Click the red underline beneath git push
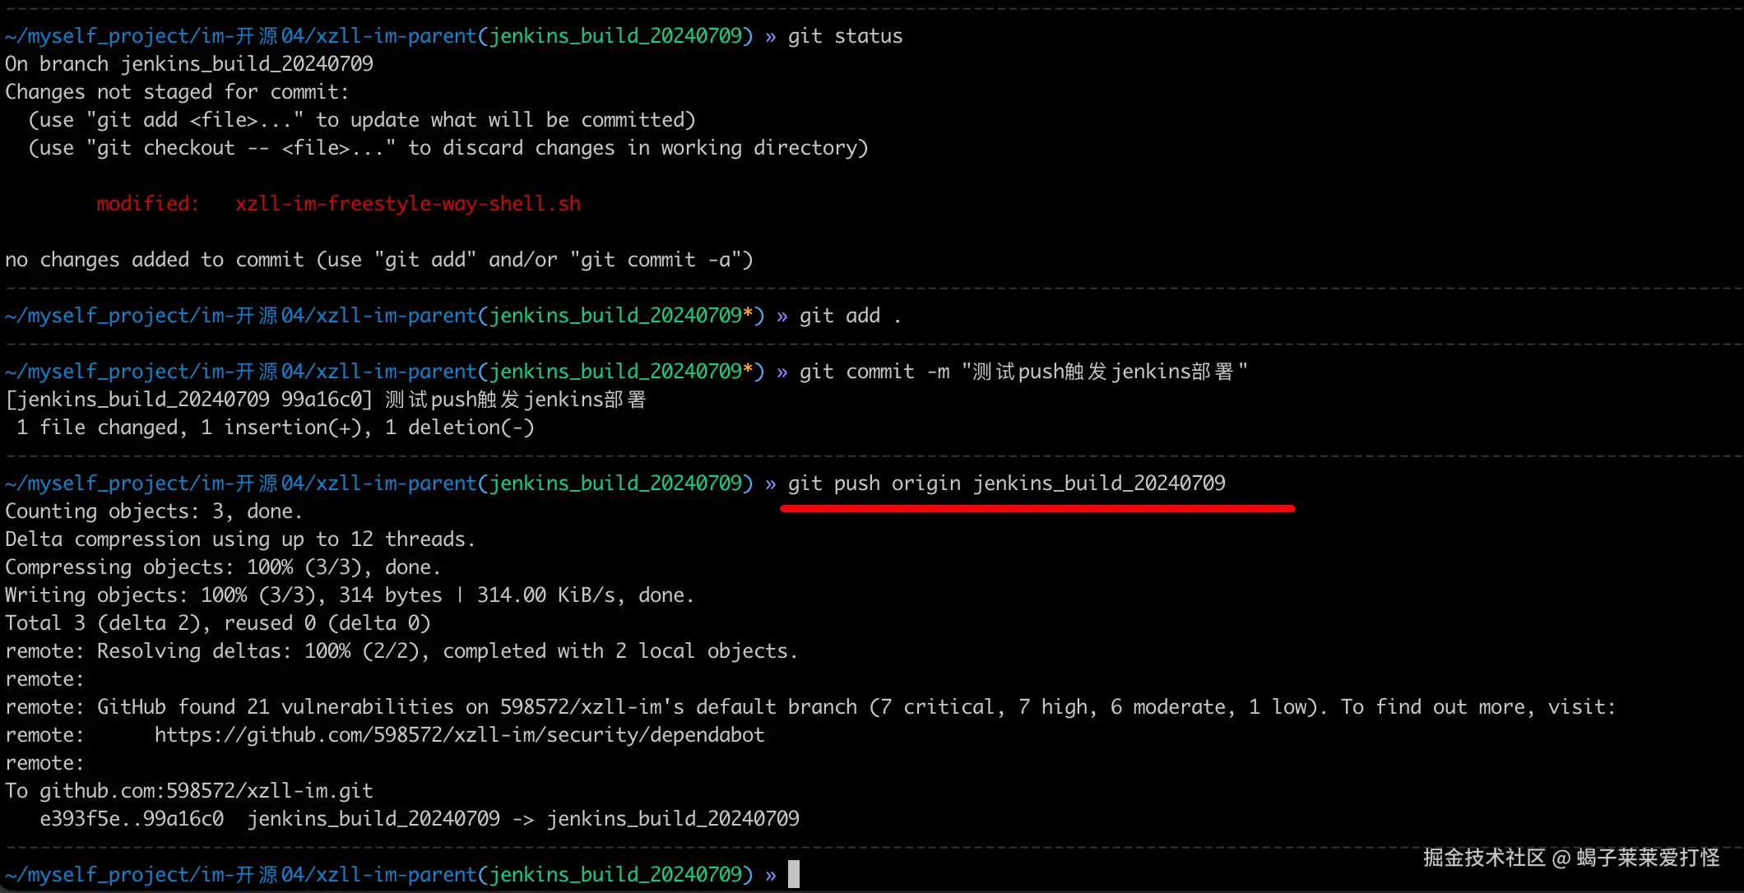The height and width of the screenshot is (893, 1744). click(1037, 509)
